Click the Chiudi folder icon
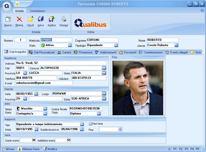The width and height of the screenshot is (206, 152). [30, 20]
